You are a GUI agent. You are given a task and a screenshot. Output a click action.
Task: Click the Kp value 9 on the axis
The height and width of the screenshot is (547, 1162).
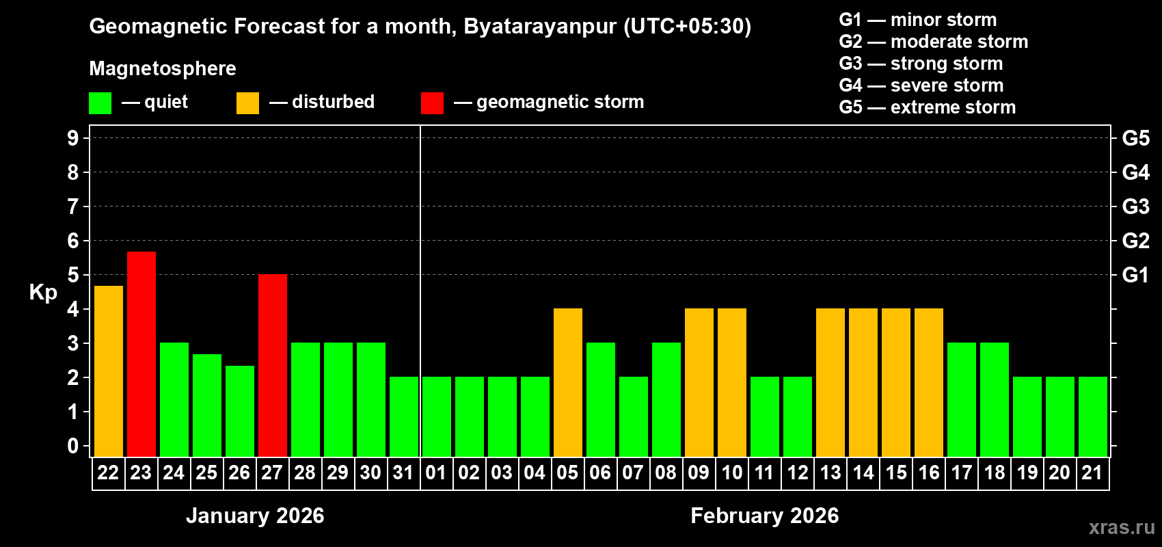pos(73,138)
